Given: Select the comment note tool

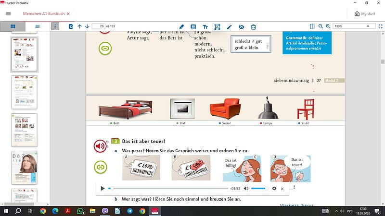Looking at the screenshot, I should tap(193, 27).
